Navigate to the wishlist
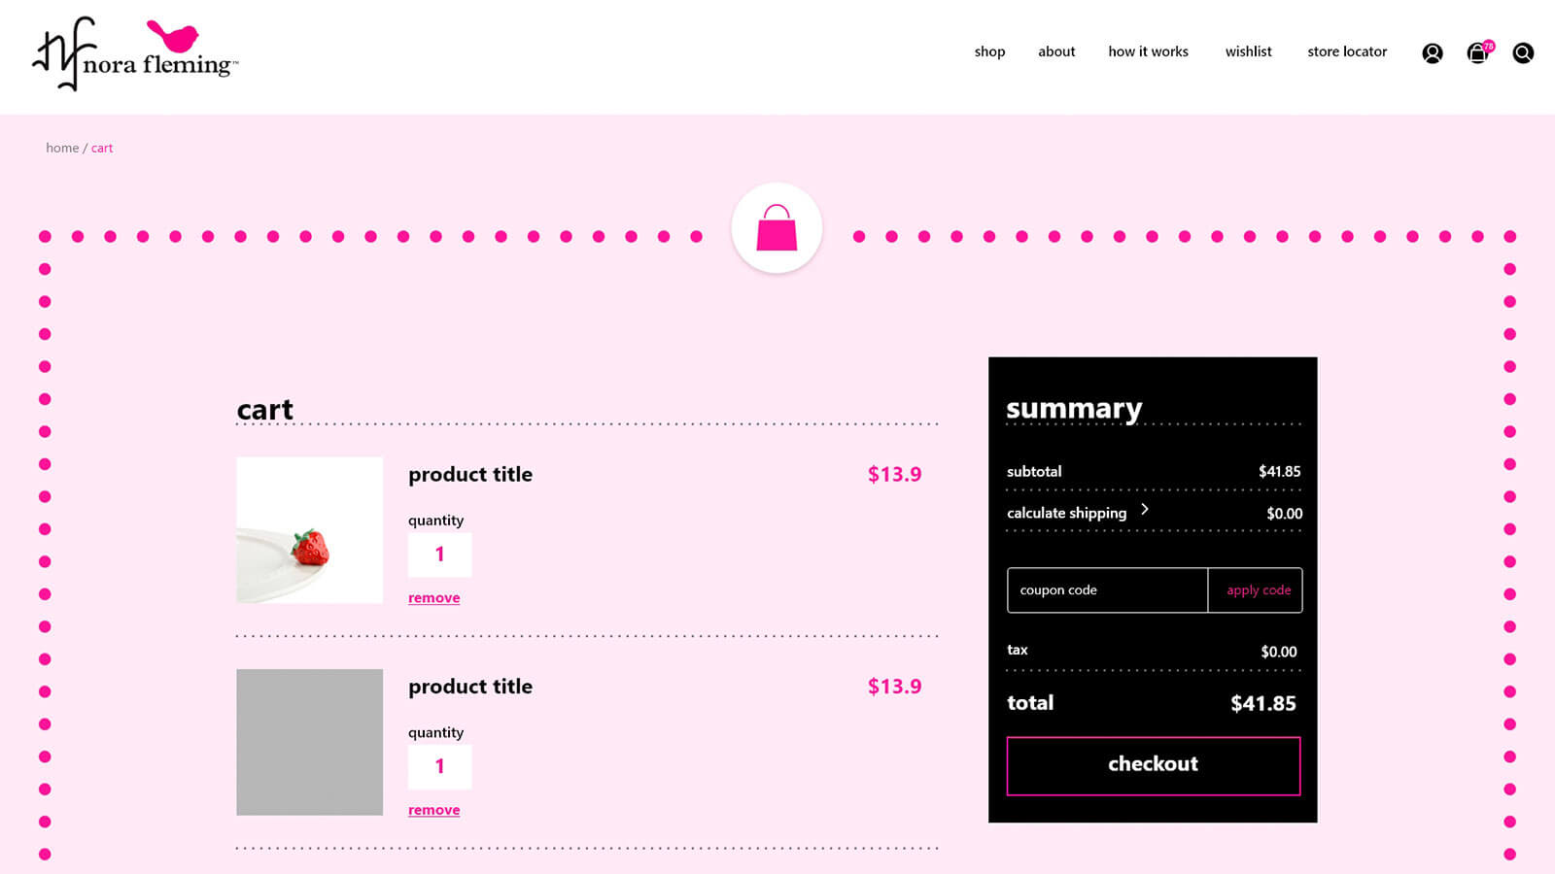This screenshot has height=874, width=1555. point(1248,51)
